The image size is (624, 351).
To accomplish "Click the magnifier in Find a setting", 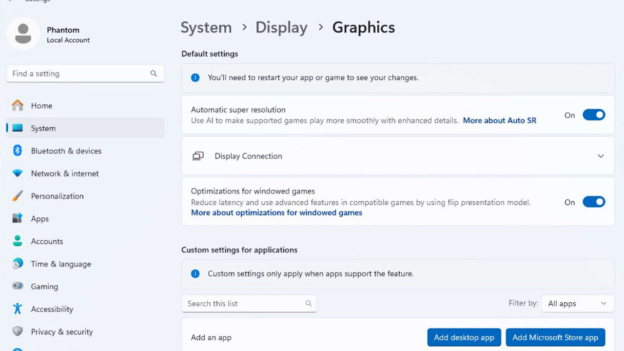I will pyautogui.click(x=154, y=74).
